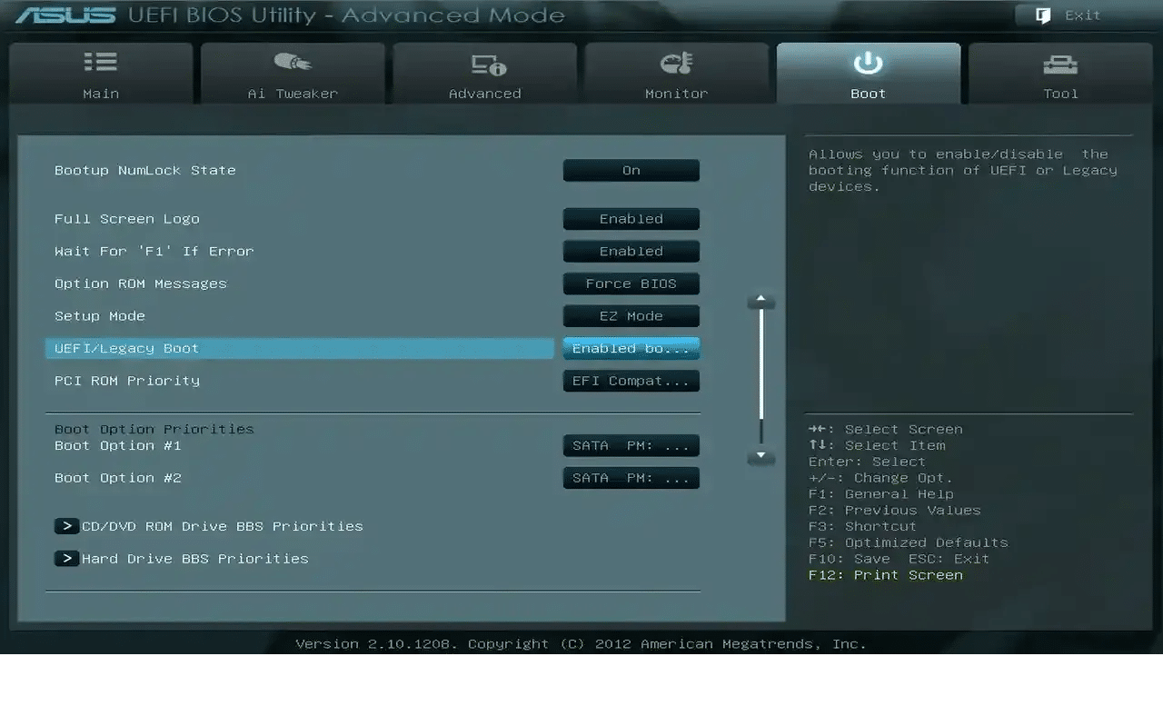
Task: Click the UEFI BIOS Utility title
Action: (346, 15)
